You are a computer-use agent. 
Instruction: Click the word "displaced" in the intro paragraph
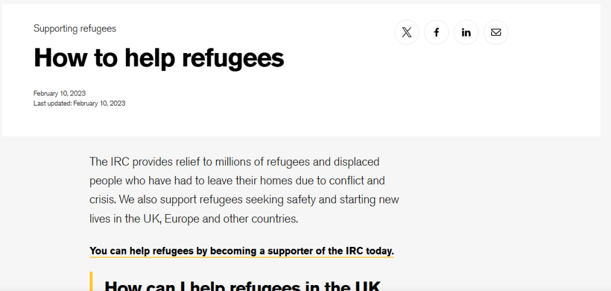tap(356, 162)
